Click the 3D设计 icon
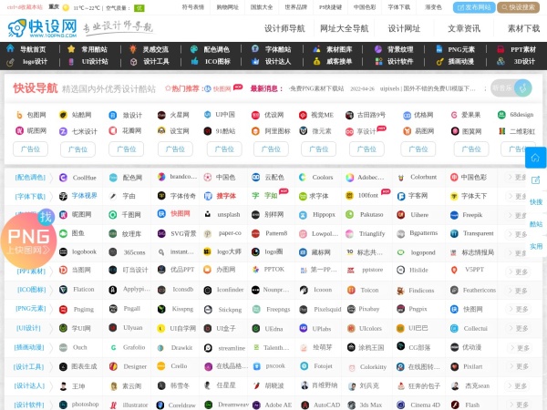The width and height of the screenshot is (547, 410). (x=501, y=61)
